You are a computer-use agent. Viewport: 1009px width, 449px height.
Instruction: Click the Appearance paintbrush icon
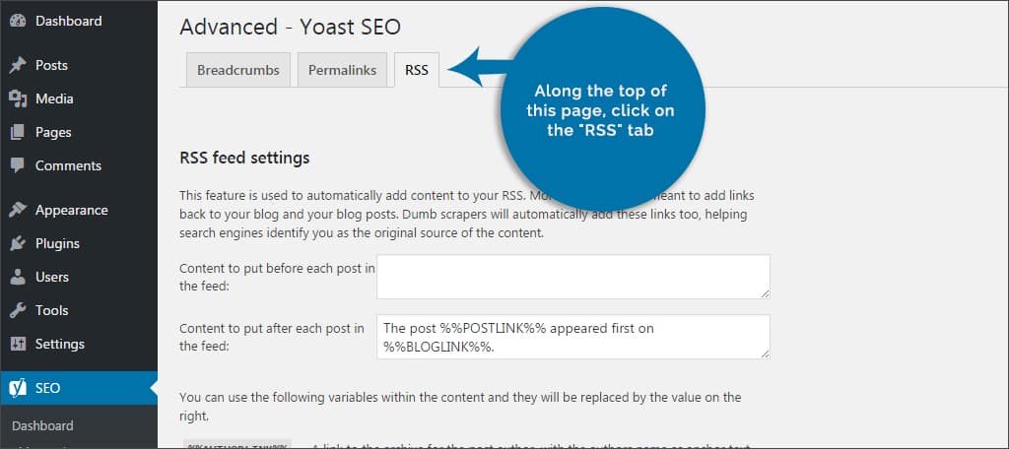18,211
